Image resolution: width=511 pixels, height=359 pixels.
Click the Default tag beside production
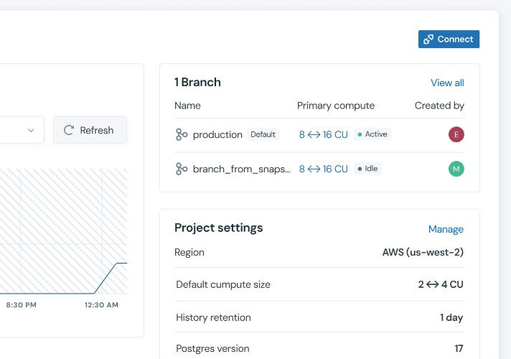pyautogui.click(x=263, y=134)
